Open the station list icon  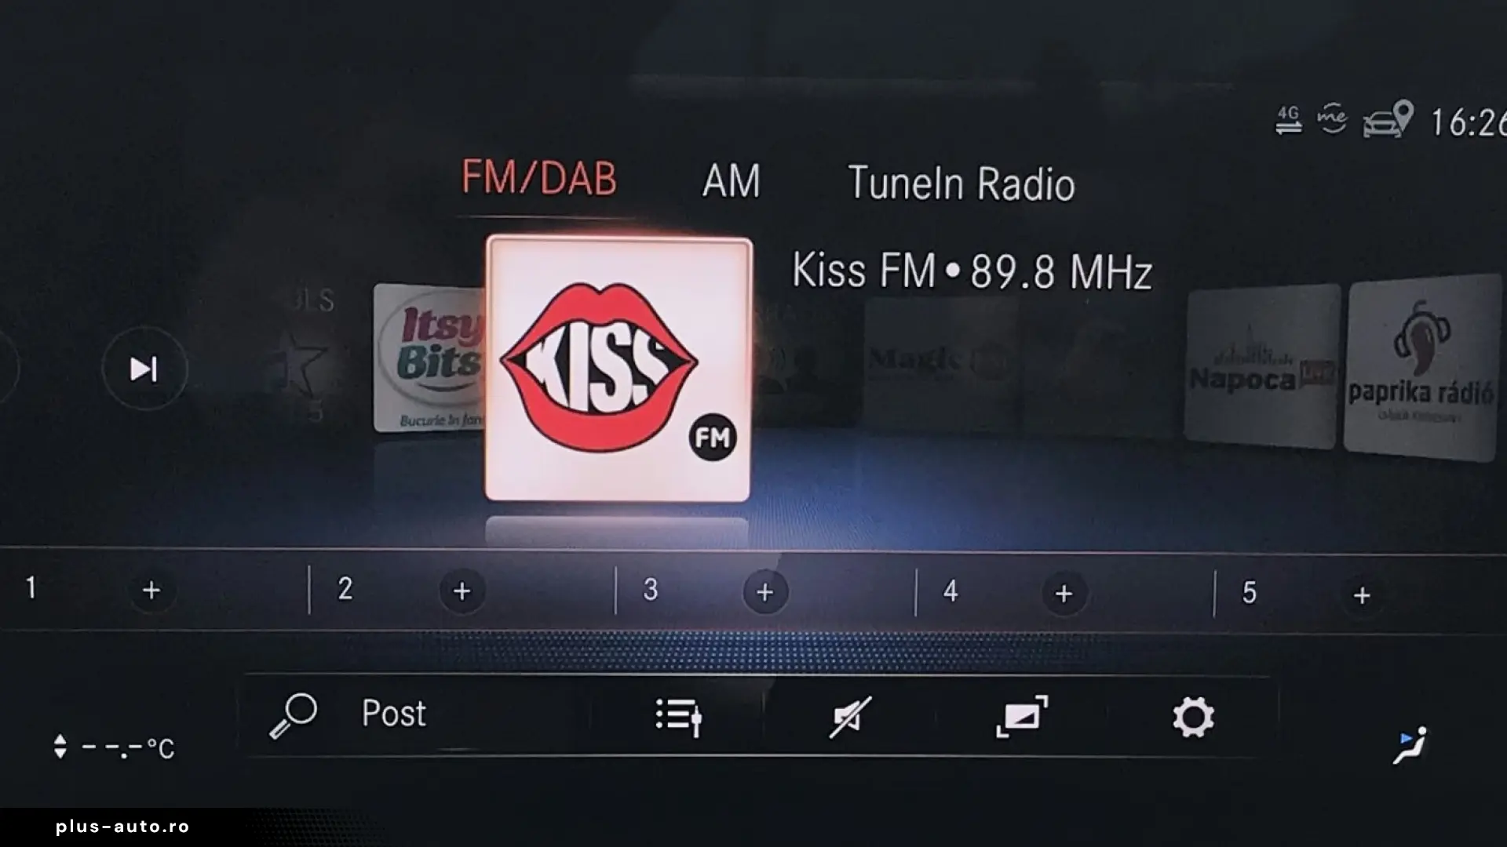click(x=679, y=717)
